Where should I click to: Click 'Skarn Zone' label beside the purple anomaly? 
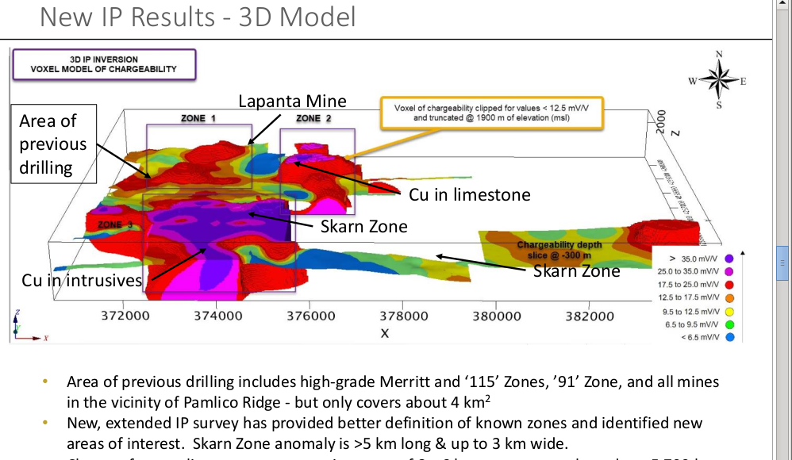[x=363, y=227]
